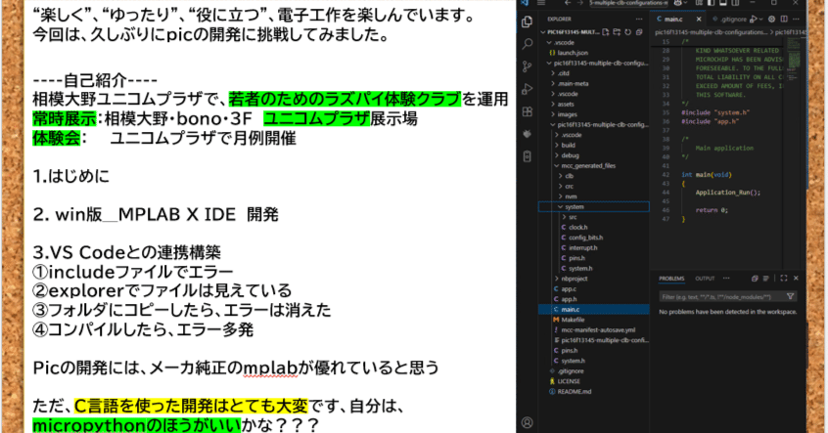Viewport: 828px width, 433px height.
Task: Click the New Folder icon in Explorer
Action: (x=617, y=32)
